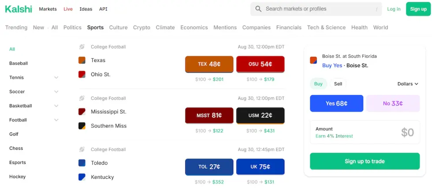
Task: Open the Crypto category tab
Action: click(x=142, y=27)
